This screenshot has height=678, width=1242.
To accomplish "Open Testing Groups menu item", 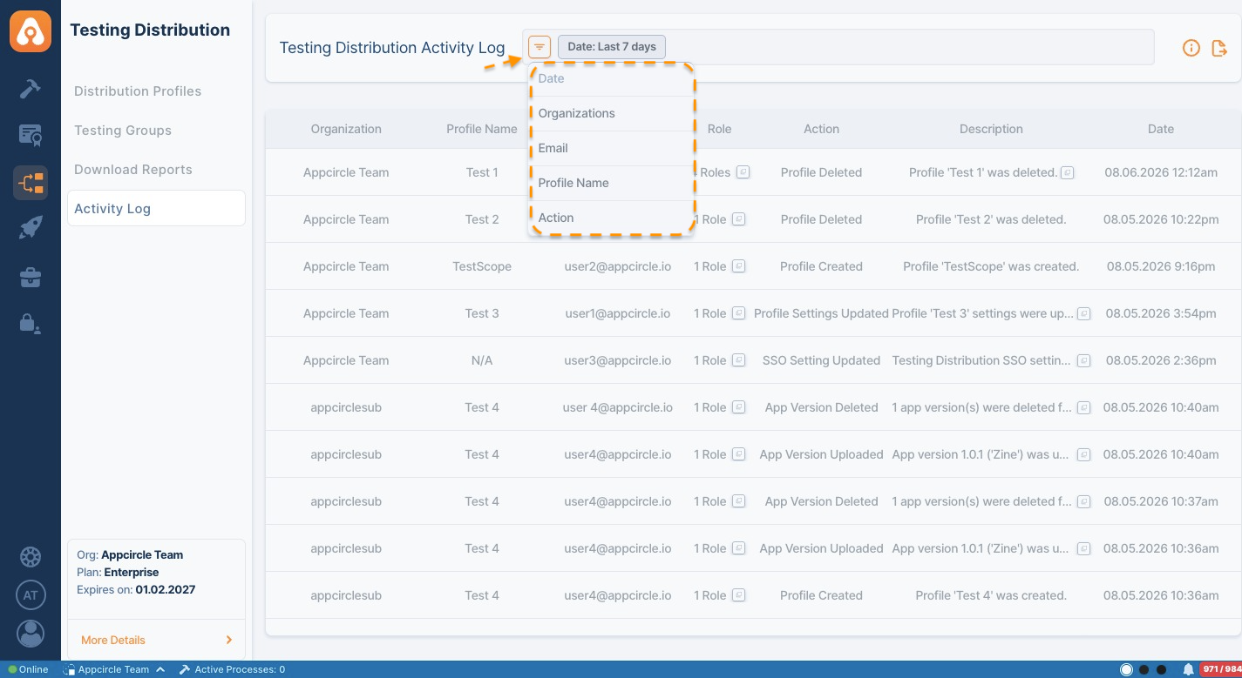I will click(123, 131).
